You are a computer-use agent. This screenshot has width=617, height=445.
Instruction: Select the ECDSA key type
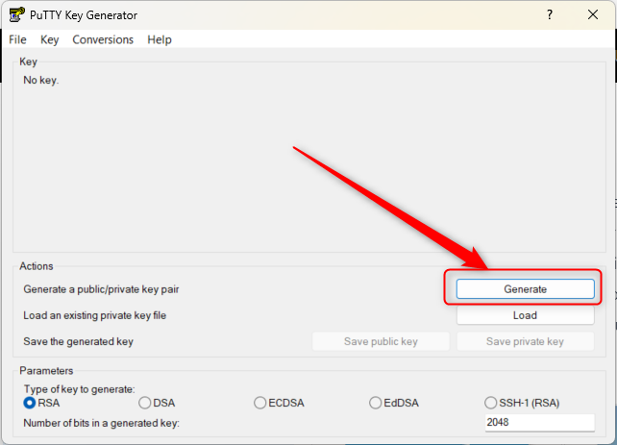click(279, 403)
